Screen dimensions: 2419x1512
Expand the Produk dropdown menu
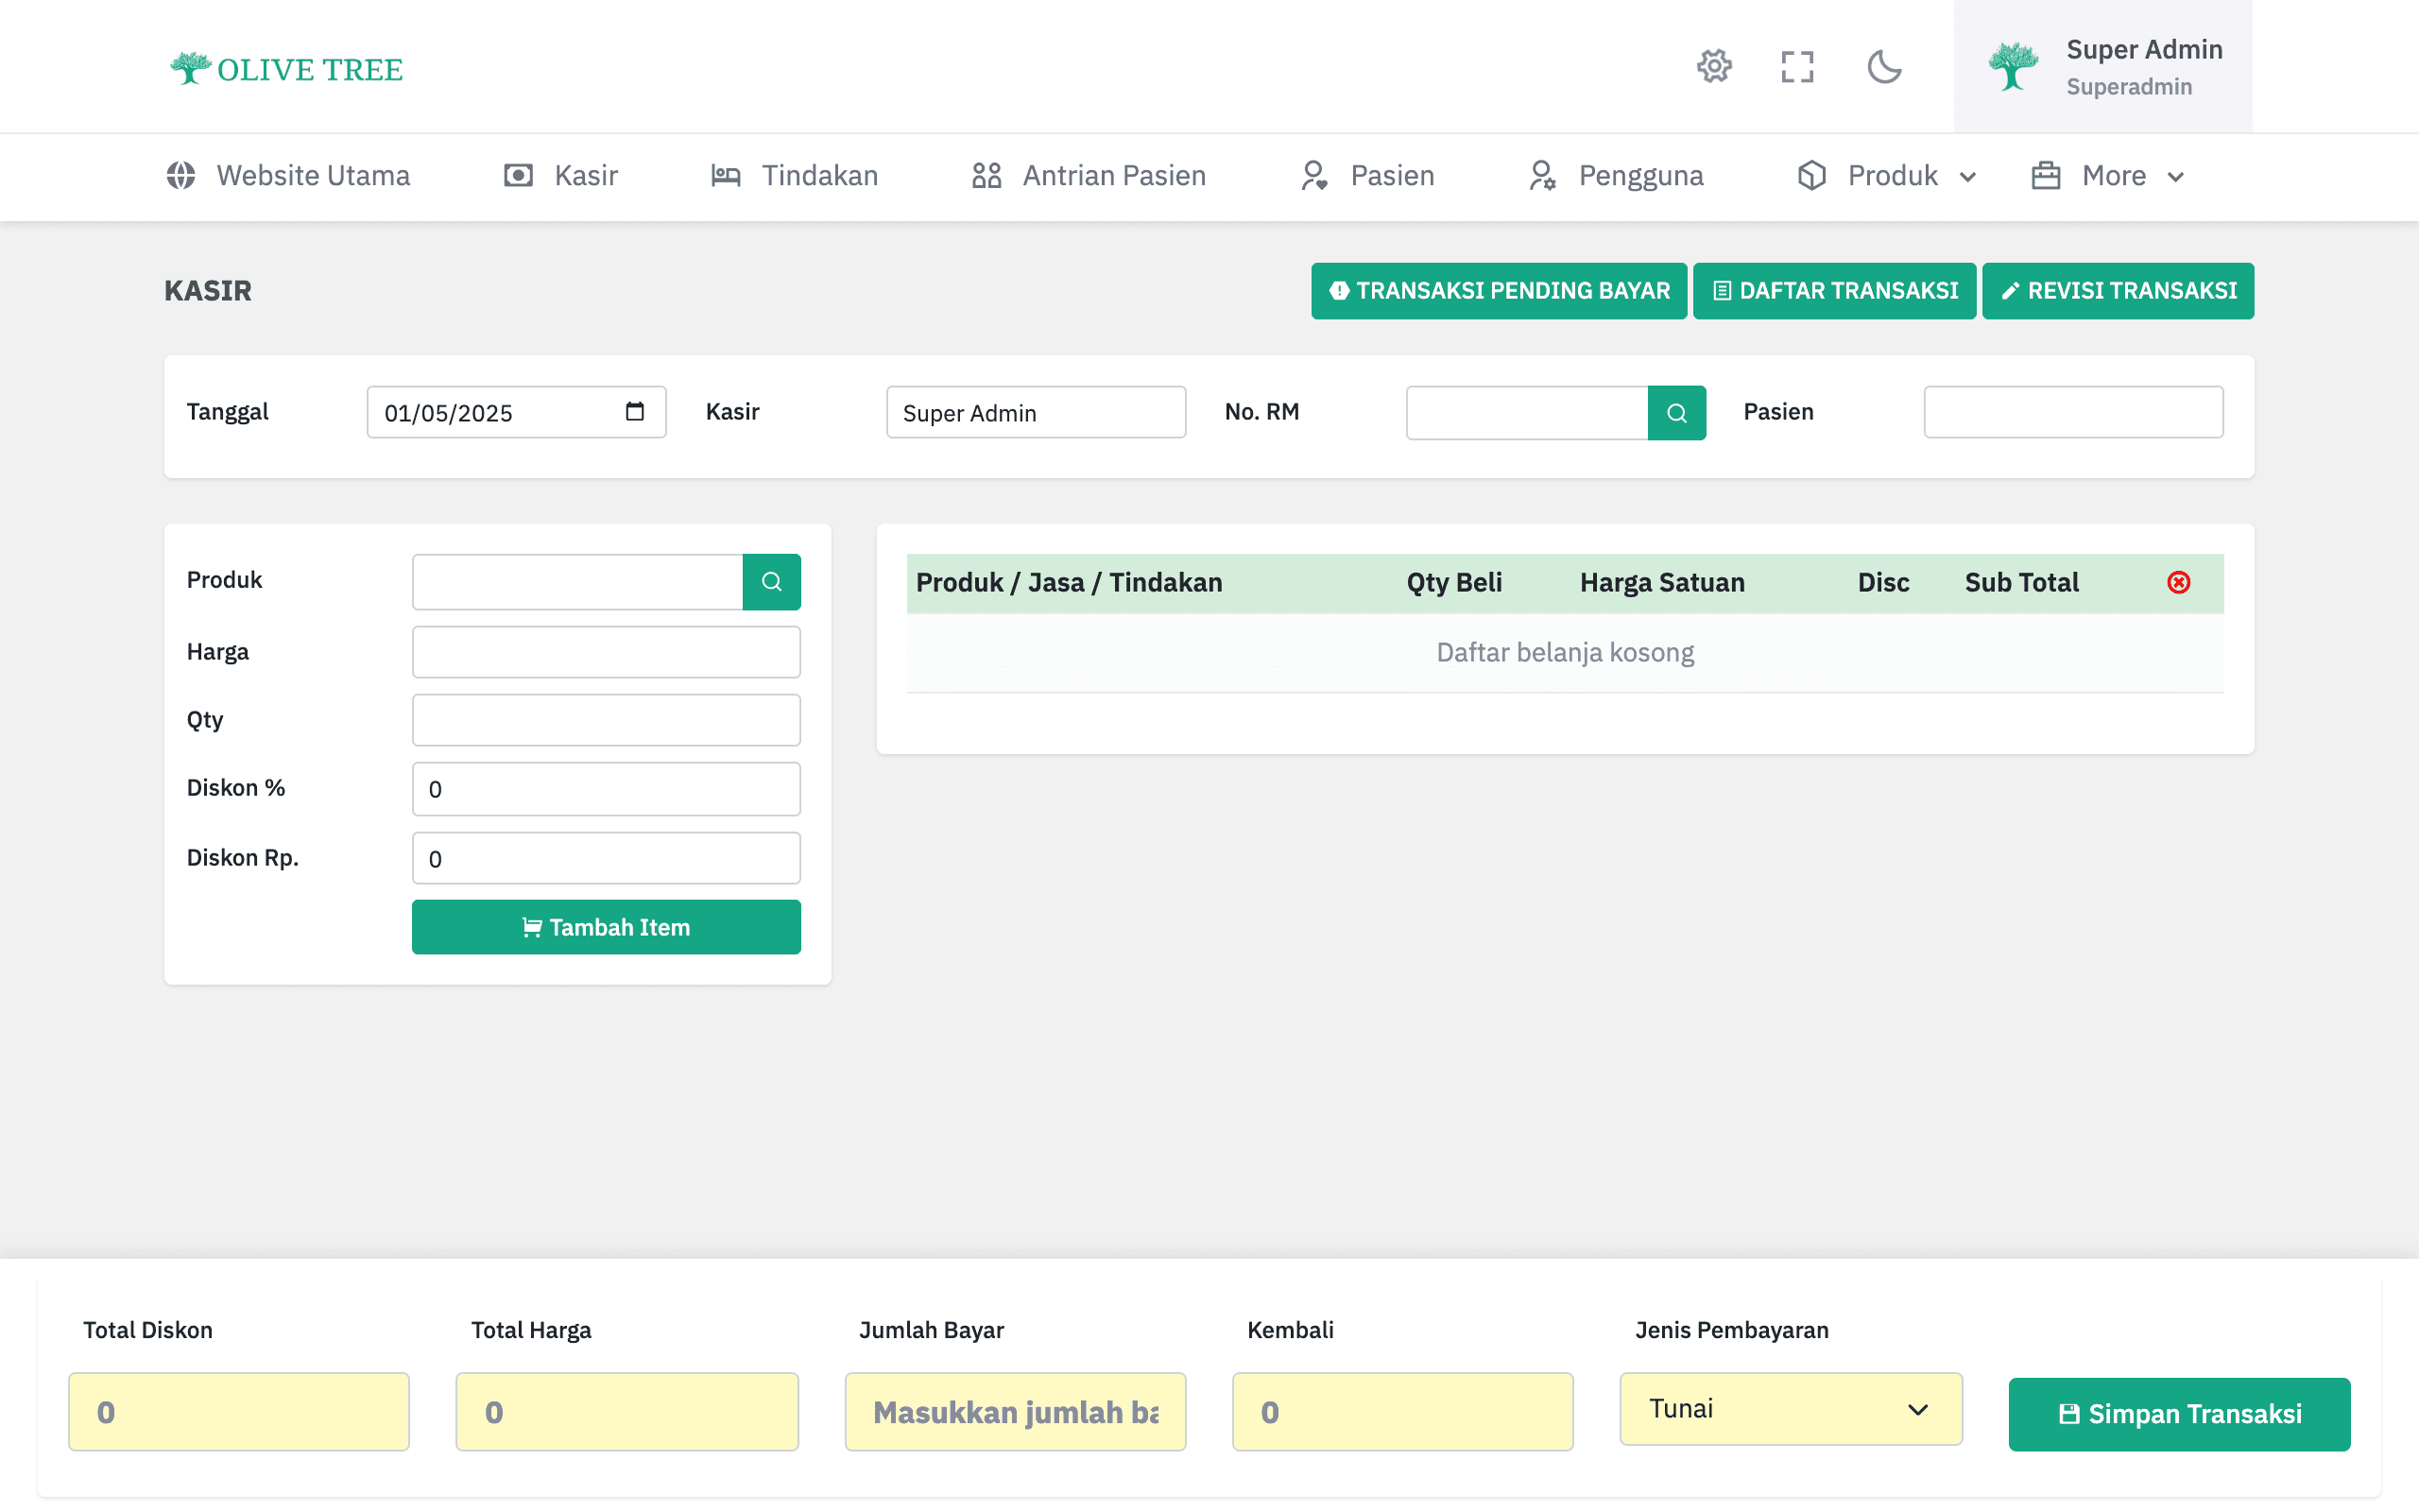(x=1887, y=176)
